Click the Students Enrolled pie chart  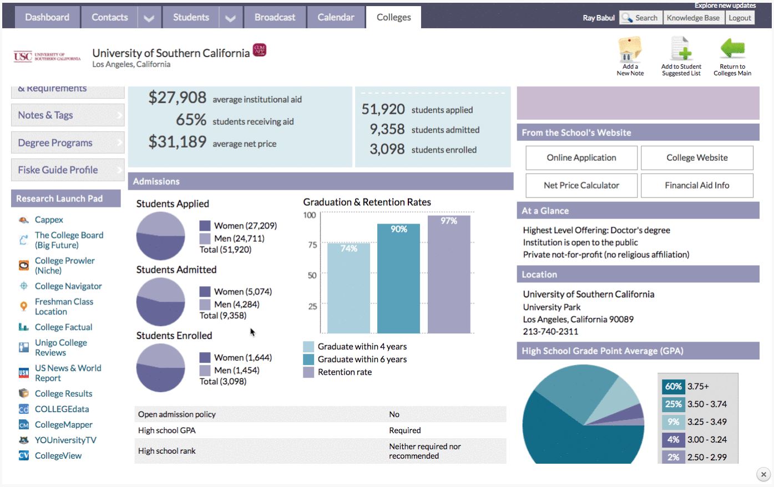(x=160, y=368)
